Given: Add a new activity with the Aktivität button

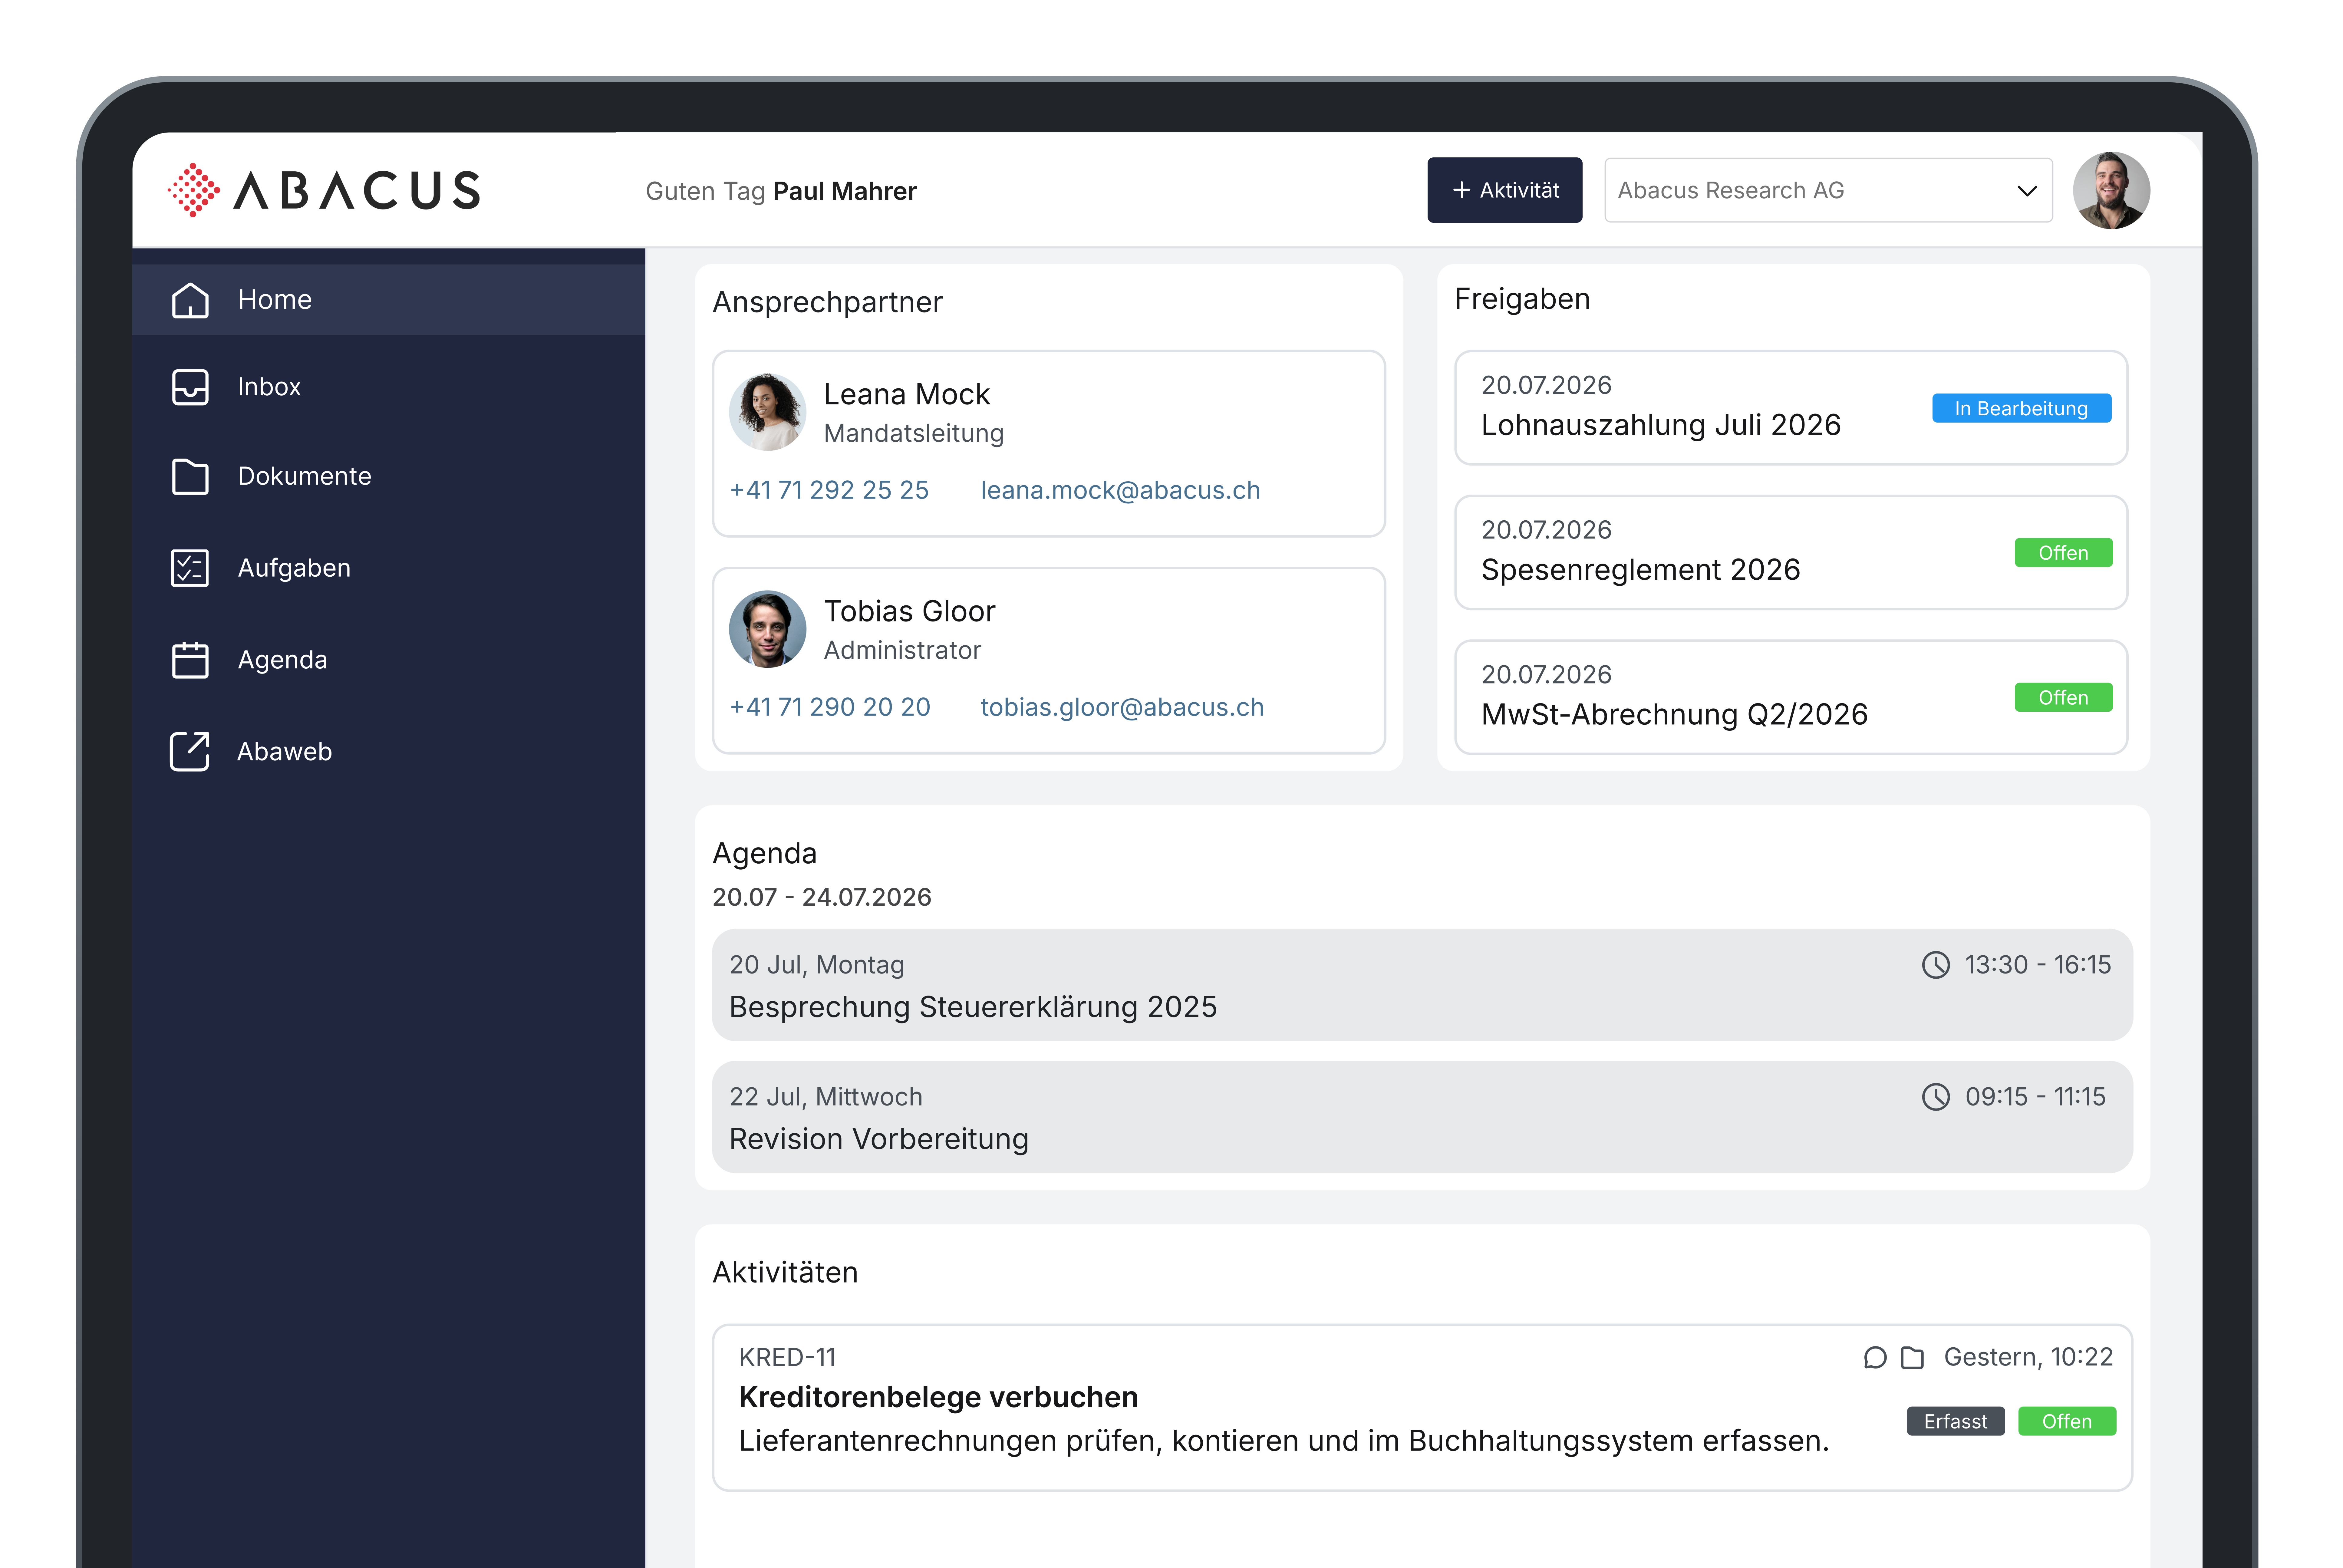Looking at the screenshot, I should [x=1505, y=190].
